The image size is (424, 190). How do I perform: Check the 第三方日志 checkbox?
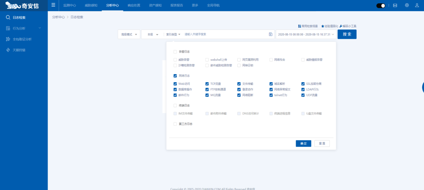[175, 124]
